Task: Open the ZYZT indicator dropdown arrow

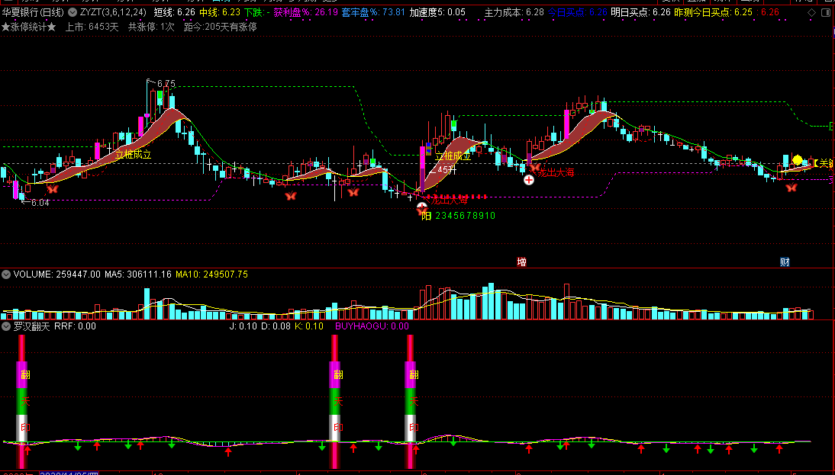Action: pos(72,12)
